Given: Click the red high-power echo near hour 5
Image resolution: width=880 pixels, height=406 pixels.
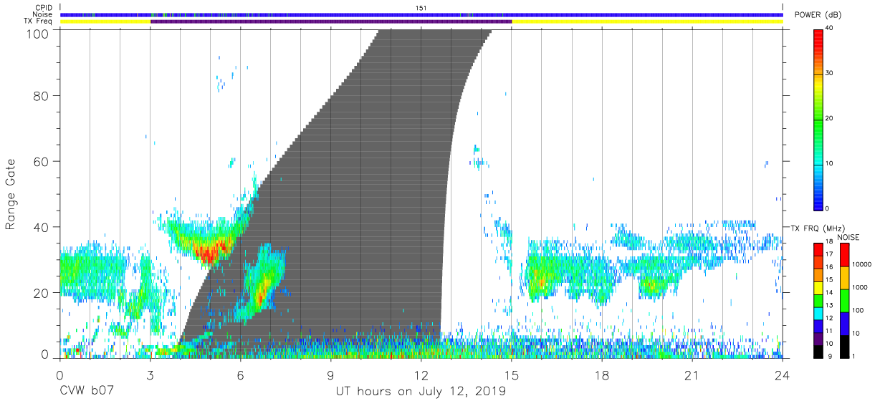Looking at the screenshot, I should [x=210, y=253].
